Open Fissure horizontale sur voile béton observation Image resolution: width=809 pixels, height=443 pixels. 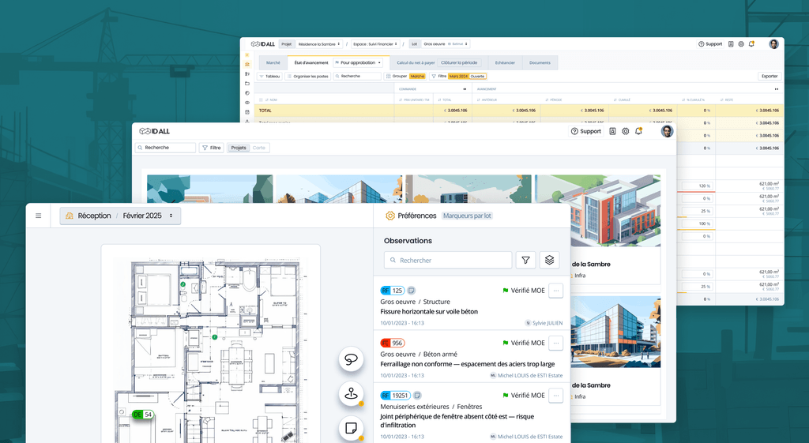click(x=429, y=311)
